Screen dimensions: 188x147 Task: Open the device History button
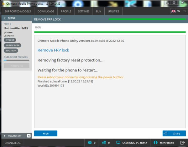tap(17, 66)
